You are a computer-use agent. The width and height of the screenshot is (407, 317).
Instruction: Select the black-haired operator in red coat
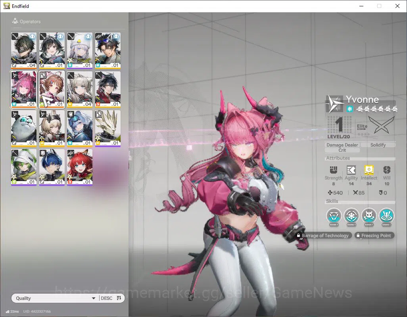coord(108,90)
